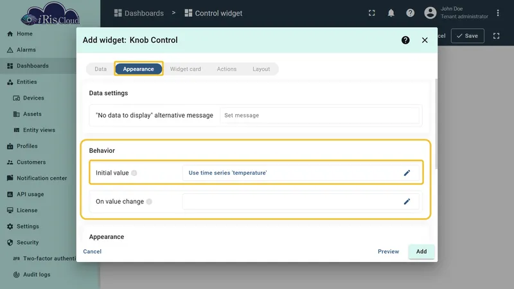
Task: Click the Customers people icon
Action: (x=10, y=162)
